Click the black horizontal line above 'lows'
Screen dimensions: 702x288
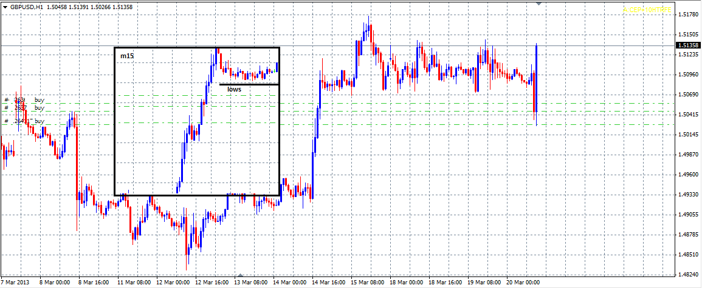pos(248,84)
